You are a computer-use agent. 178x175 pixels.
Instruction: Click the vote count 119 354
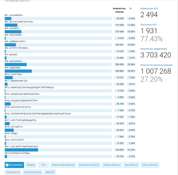click(119, 25)
